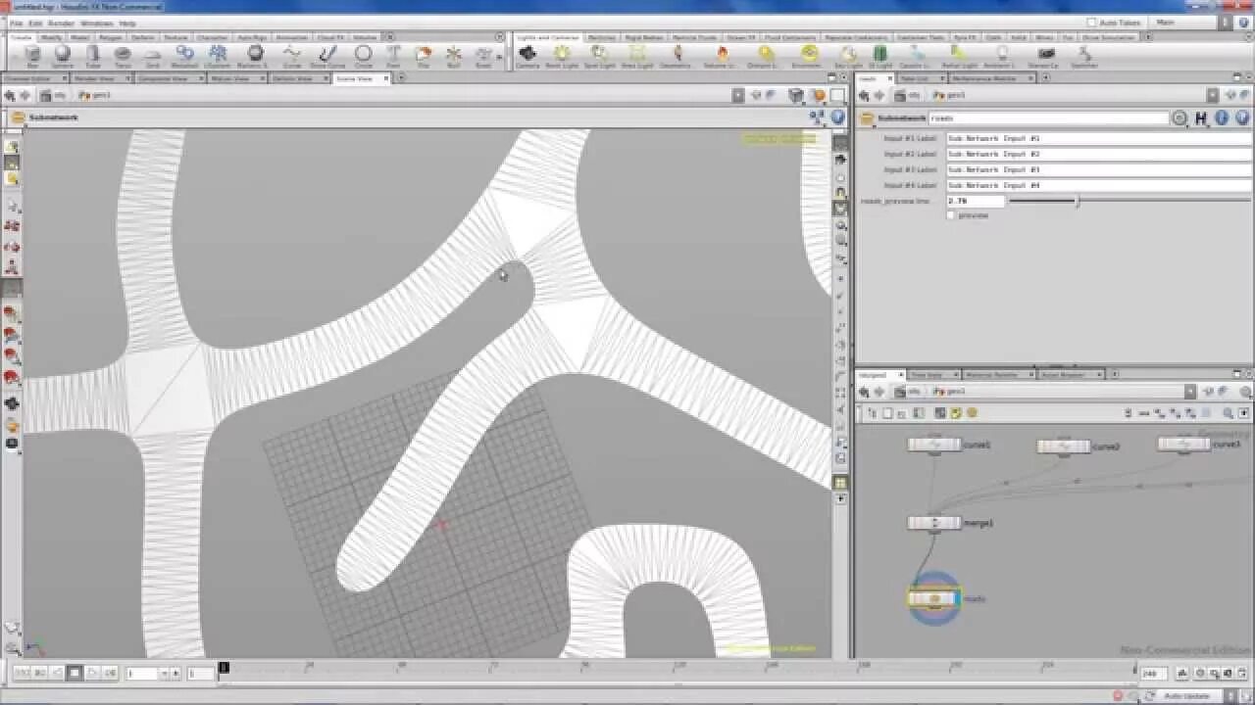Select the Grid shelf tool
The height and width of the screenshot is (705, 1255).
pyautogui.click(x=153, y=56)
